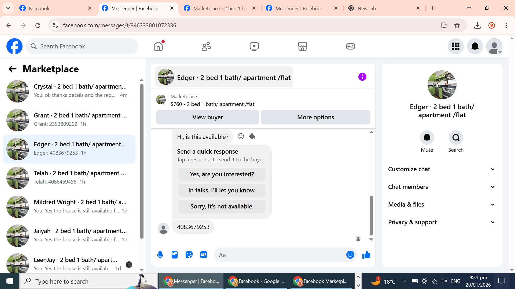The height and width of the screenshot is (289, 515).
Task: Open the account profile avatar menu
Action: [x=494, y=46]
